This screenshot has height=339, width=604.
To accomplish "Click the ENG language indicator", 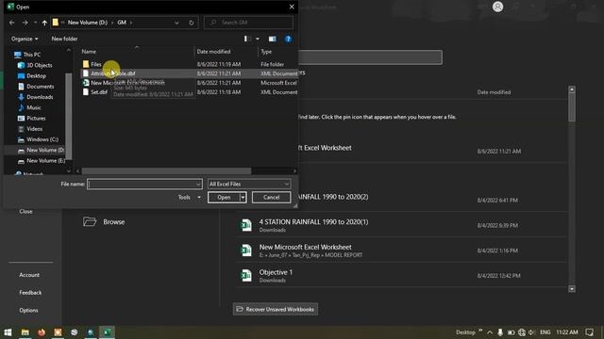I will (545, 332).
